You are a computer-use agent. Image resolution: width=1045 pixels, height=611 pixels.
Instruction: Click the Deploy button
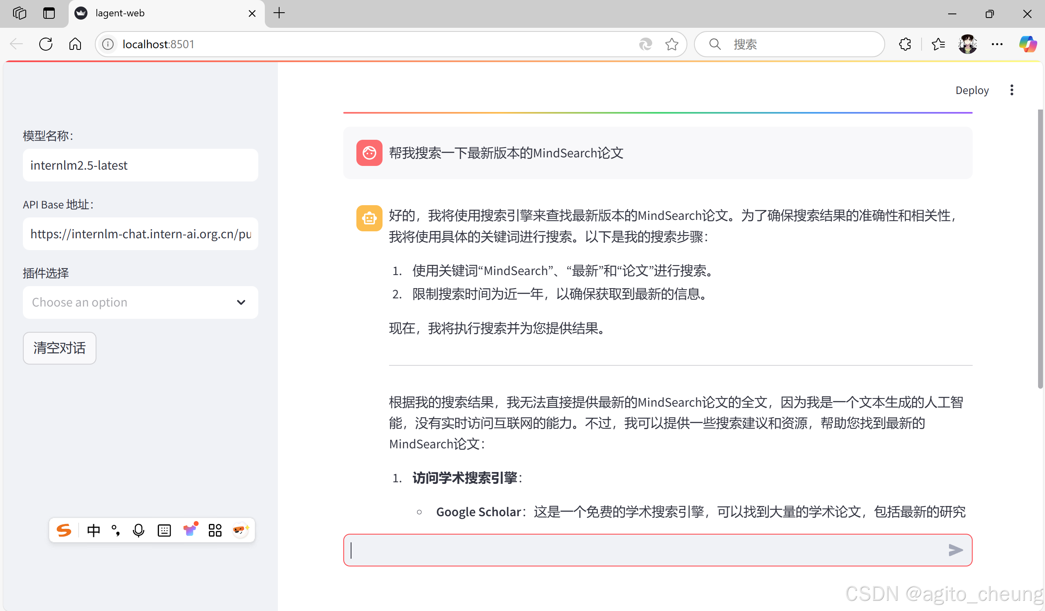pos(971,90)
